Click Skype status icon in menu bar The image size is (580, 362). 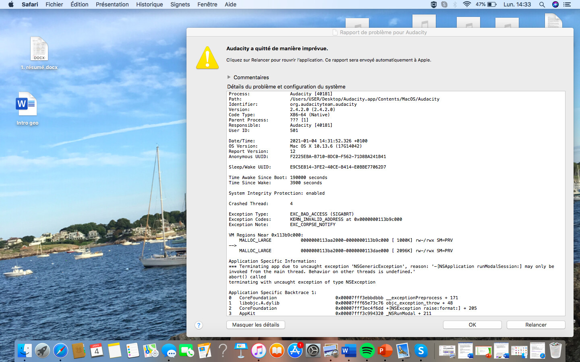444,4
